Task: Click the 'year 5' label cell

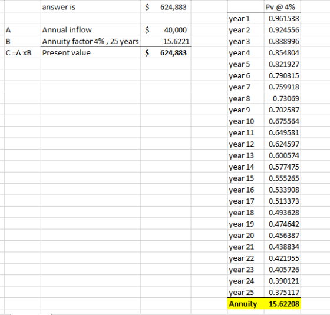Action: (x=246, y=64)
